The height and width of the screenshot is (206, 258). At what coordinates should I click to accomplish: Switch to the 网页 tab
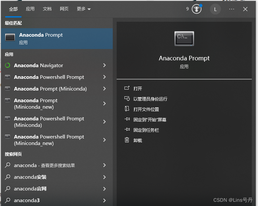point(64,9)
